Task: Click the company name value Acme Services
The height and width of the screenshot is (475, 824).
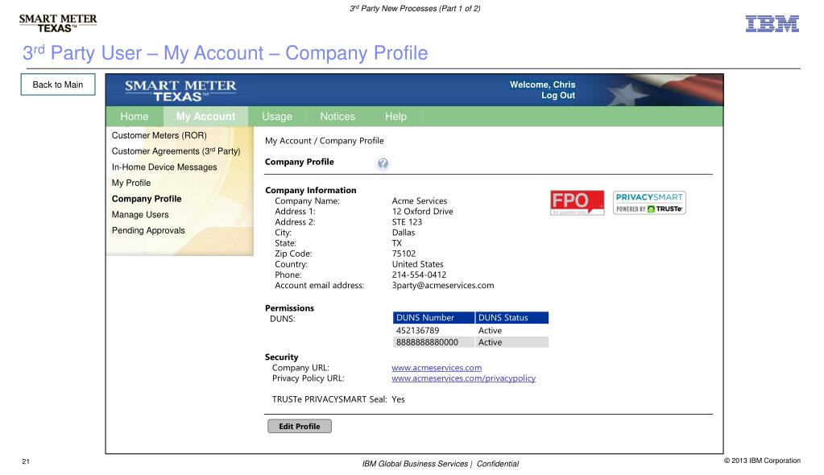Action: click(420, 200)
